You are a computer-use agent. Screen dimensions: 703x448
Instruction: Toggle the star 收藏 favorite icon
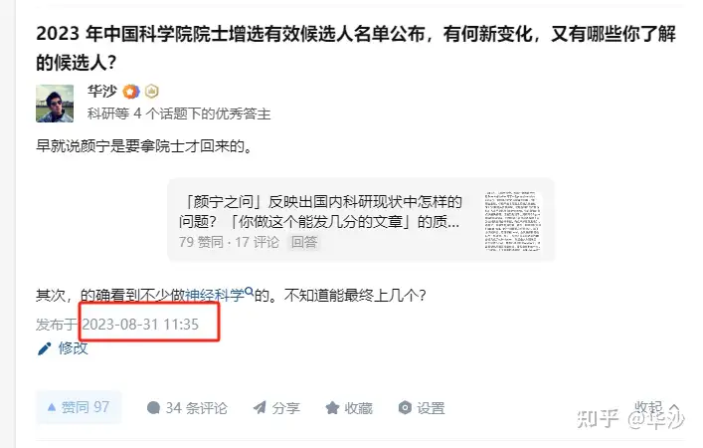point(332,407)
